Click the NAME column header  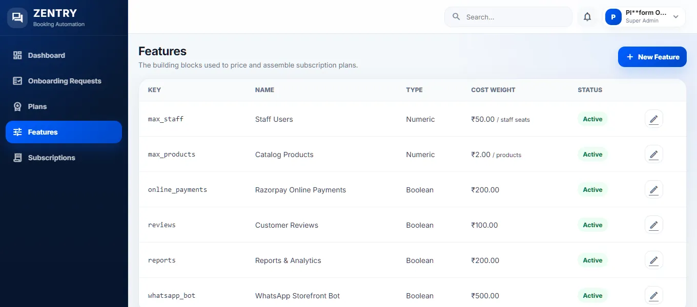264,90
